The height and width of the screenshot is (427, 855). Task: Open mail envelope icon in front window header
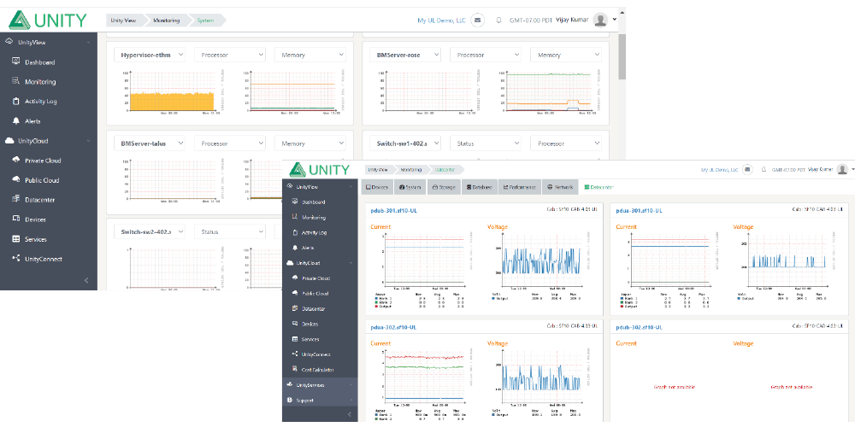click(x=748, y=169)
